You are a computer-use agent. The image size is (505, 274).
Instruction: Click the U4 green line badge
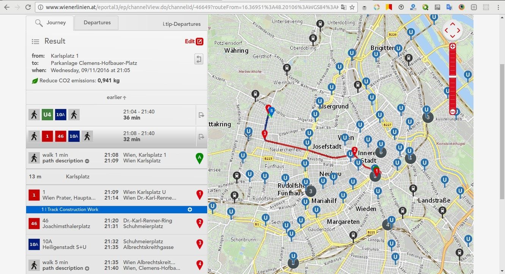pos(47,115)
